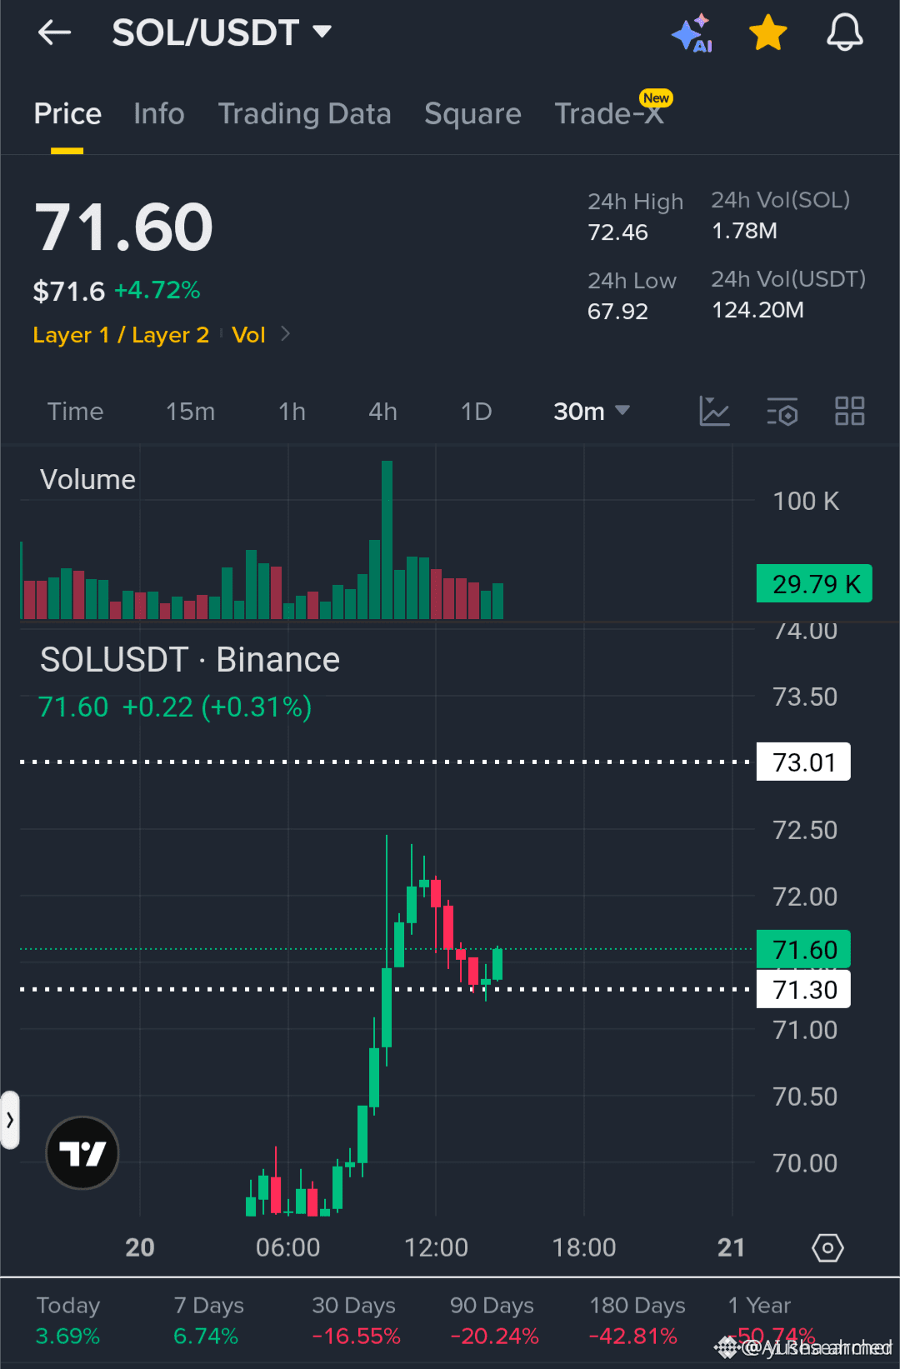Click the 29.79 K volume label
Image resolution: width=900 pixels, height=1369 pixels.
pyautogui.click(x=814, y=583)
